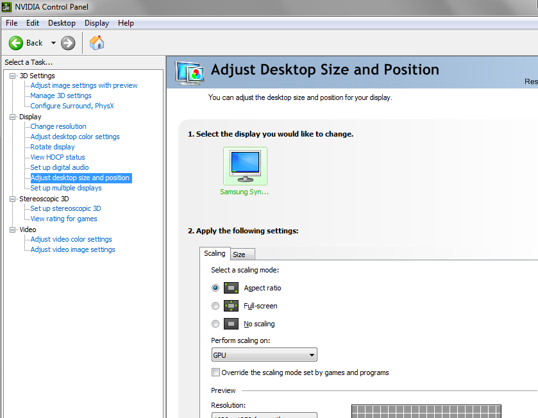Image resolution: width=538 pixels, height=418 pixels.
Task: Open the Home page icon
Action: [x=97, y=43]
